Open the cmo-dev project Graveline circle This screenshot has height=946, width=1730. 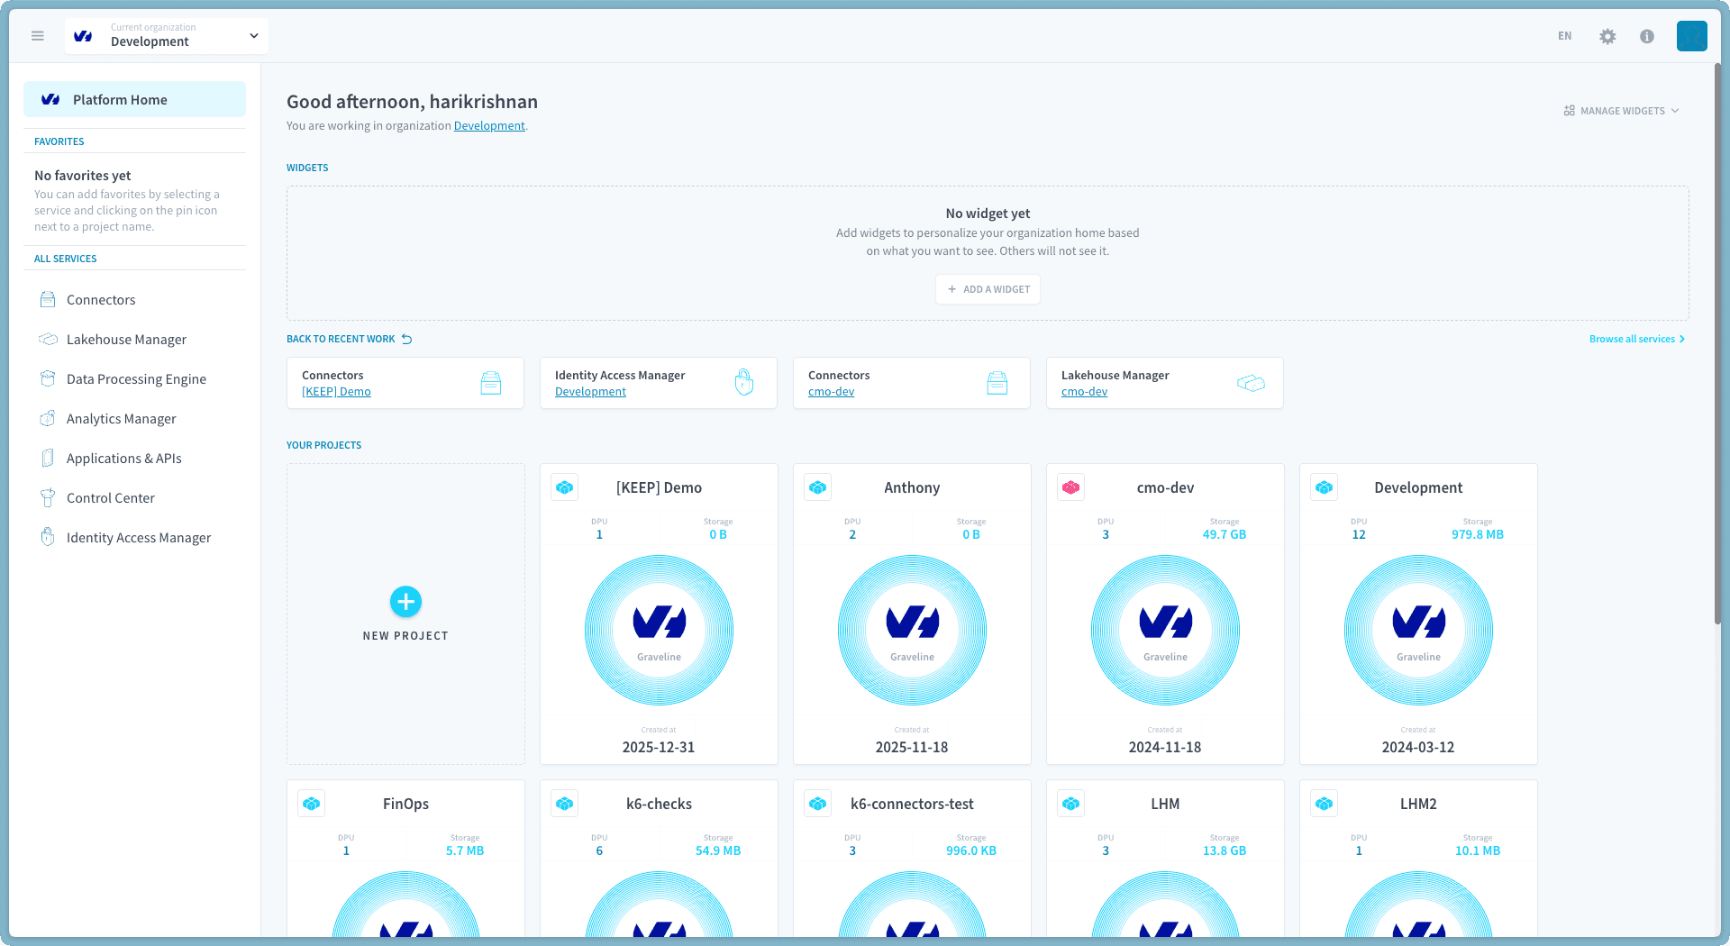(1165, 630)
